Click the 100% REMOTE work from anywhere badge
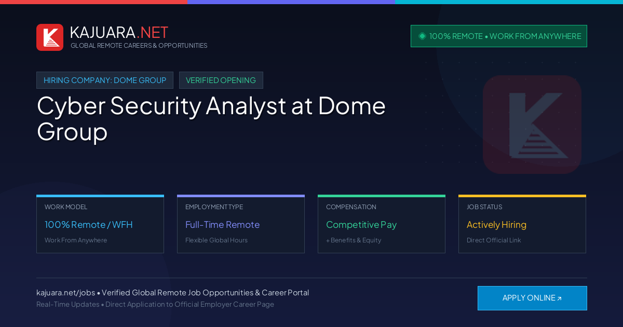 click(x=499, y=36)
